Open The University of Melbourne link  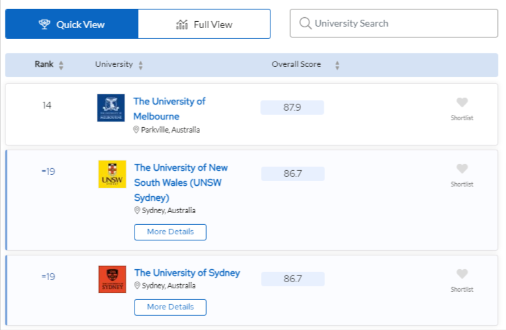click(169, 109)
